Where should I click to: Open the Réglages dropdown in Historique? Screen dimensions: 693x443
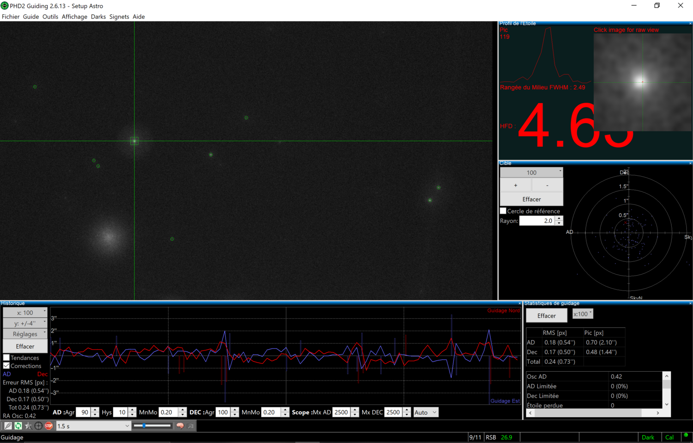(25, 334)
